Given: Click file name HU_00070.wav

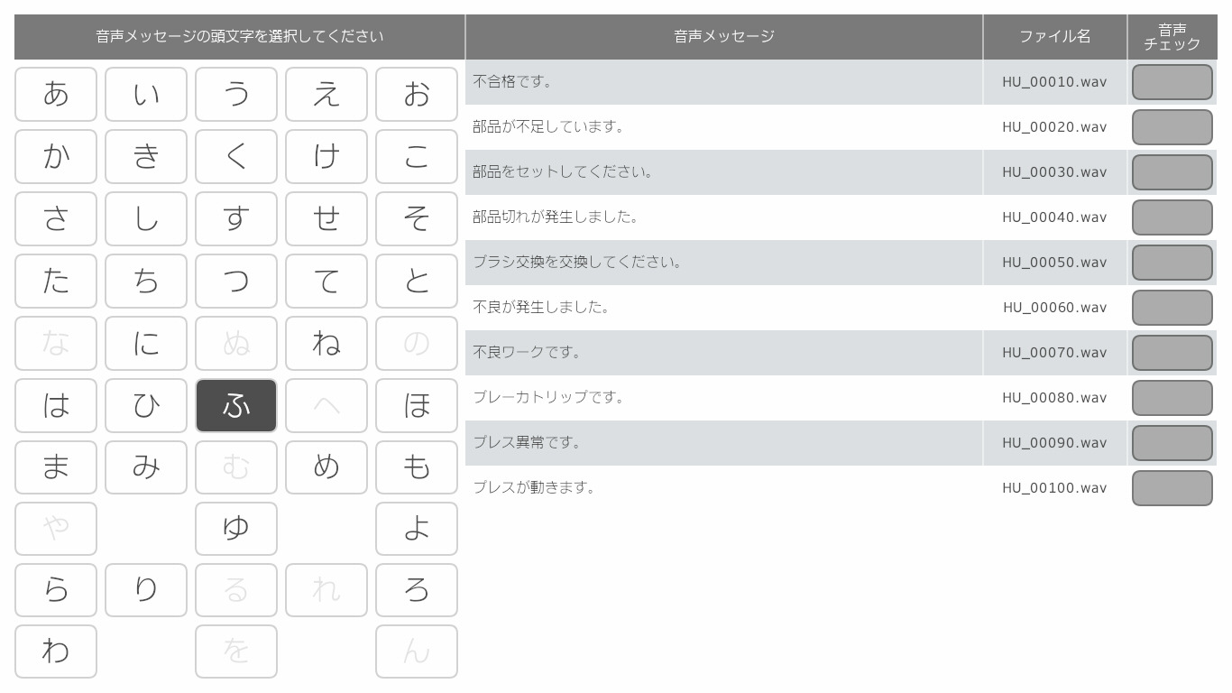Looking at the screenshot, I should [1054, 353].
